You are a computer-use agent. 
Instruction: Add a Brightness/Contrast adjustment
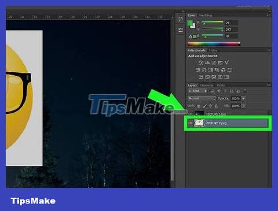[x=201, y=62]
